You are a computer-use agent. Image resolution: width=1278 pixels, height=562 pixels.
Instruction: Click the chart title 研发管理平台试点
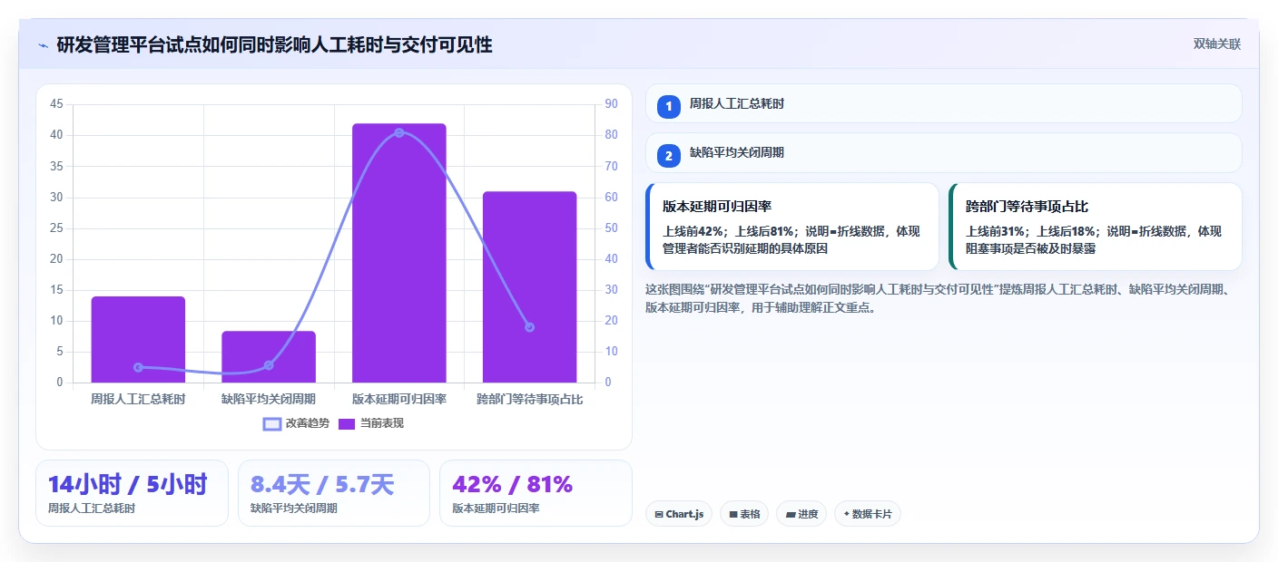pyautogui.click(x=274, y=44)
